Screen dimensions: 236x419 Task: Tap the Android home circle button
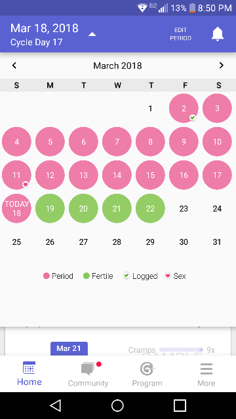point(117,406)
